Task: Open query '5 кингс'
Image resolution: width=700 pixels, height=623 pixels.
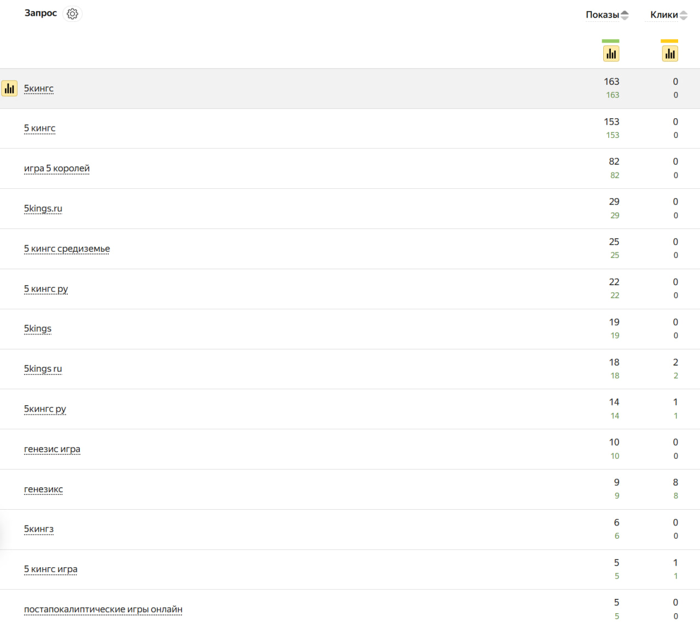Action: 40,128
